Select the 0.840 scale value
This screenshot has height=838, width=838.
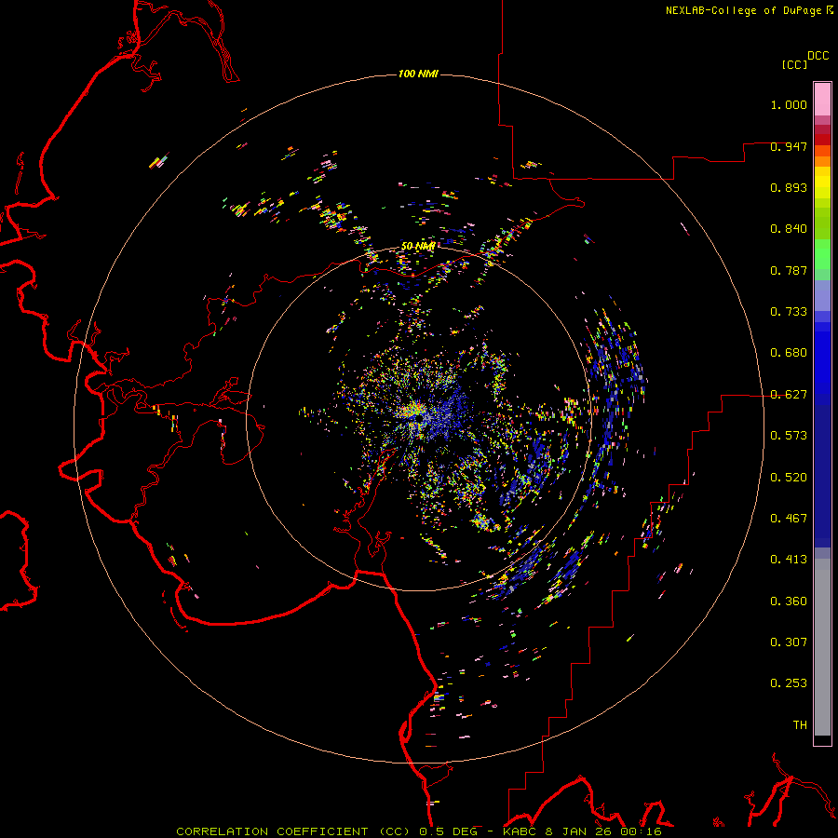coord(789,229)
